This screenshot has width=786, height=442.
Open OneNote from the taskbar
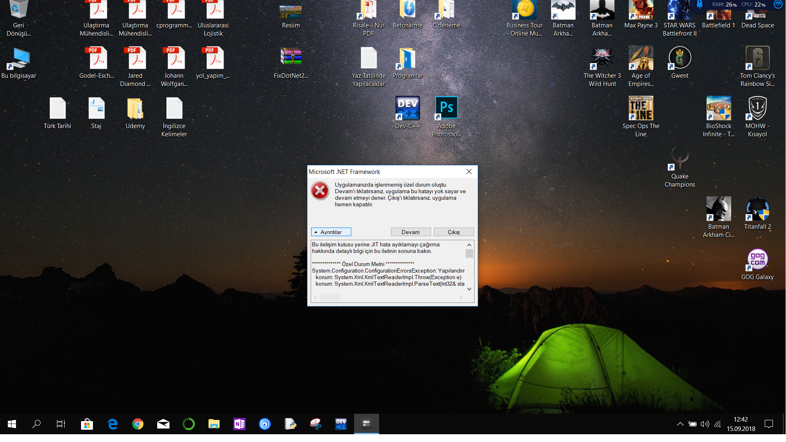coord(239,424)
